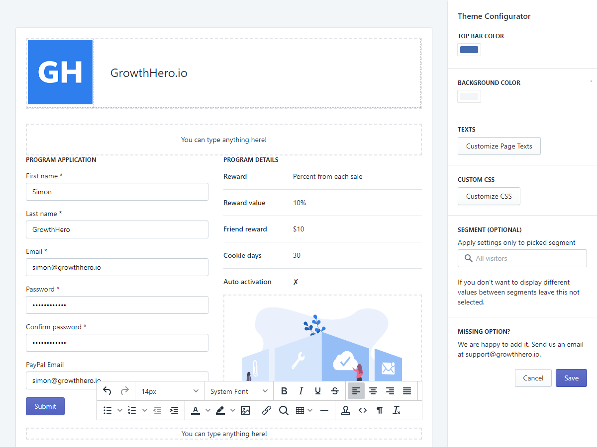Click the Last name input field
The image size is (597, 447).
pyautogui.click(x=117, y=229)
